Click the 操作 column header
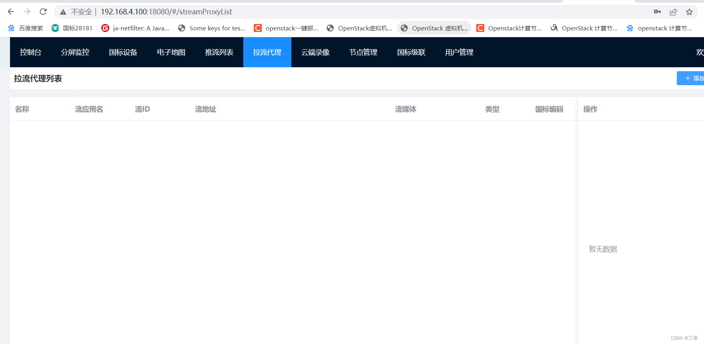Viewport: 704px width, 344px height. pos(590,109)
